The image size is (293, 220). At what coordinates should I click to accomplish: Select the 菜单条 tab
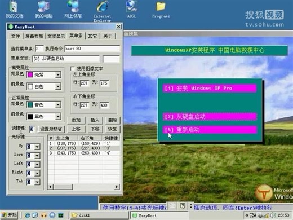point(76,36)
